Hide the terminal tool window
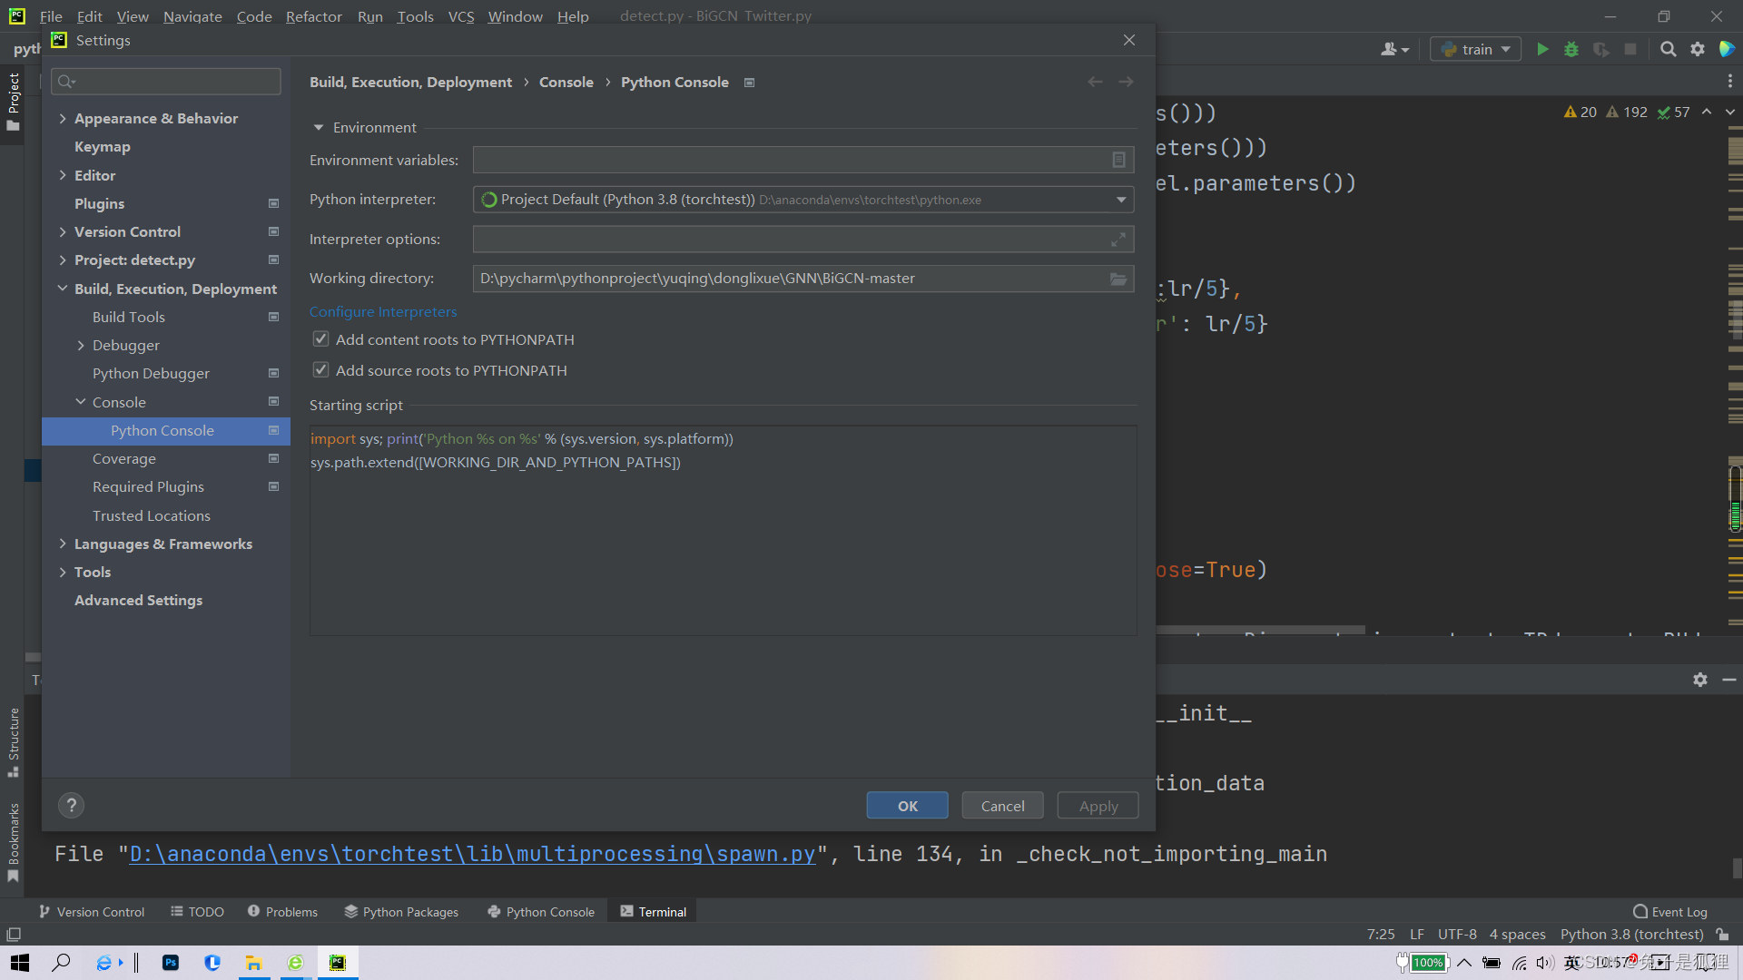1743x980 pixels. point(1729,680)
